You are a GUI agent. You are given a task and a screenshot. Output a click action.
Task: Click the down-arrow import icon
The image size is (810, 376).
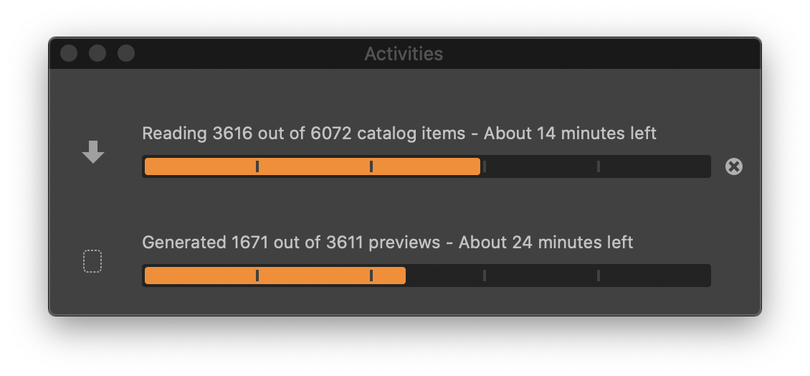93,152
